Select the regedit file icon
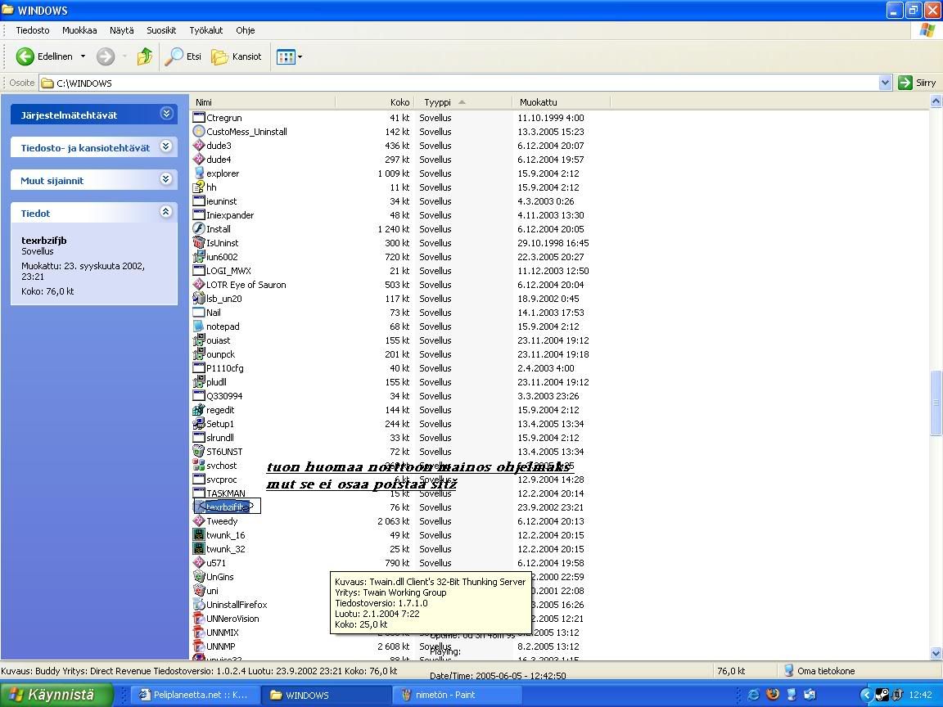 (199, 410)
